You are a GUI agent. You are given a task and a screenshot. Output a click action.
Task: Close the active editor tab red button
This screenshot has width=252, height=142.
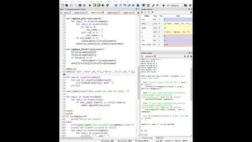pos(103,12)
